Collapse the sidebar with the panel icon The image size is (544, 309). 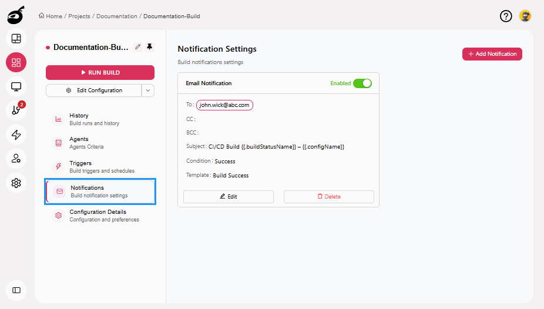pos(16,290)
